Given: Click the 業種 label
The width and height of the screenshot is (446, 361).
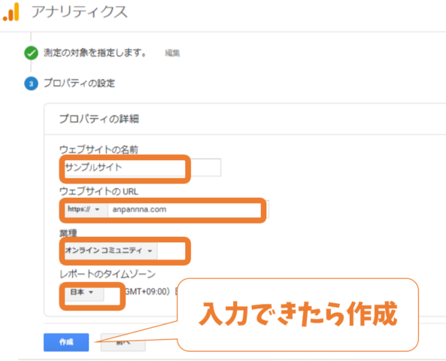Looking at the screenshot, I should point(68,233).
